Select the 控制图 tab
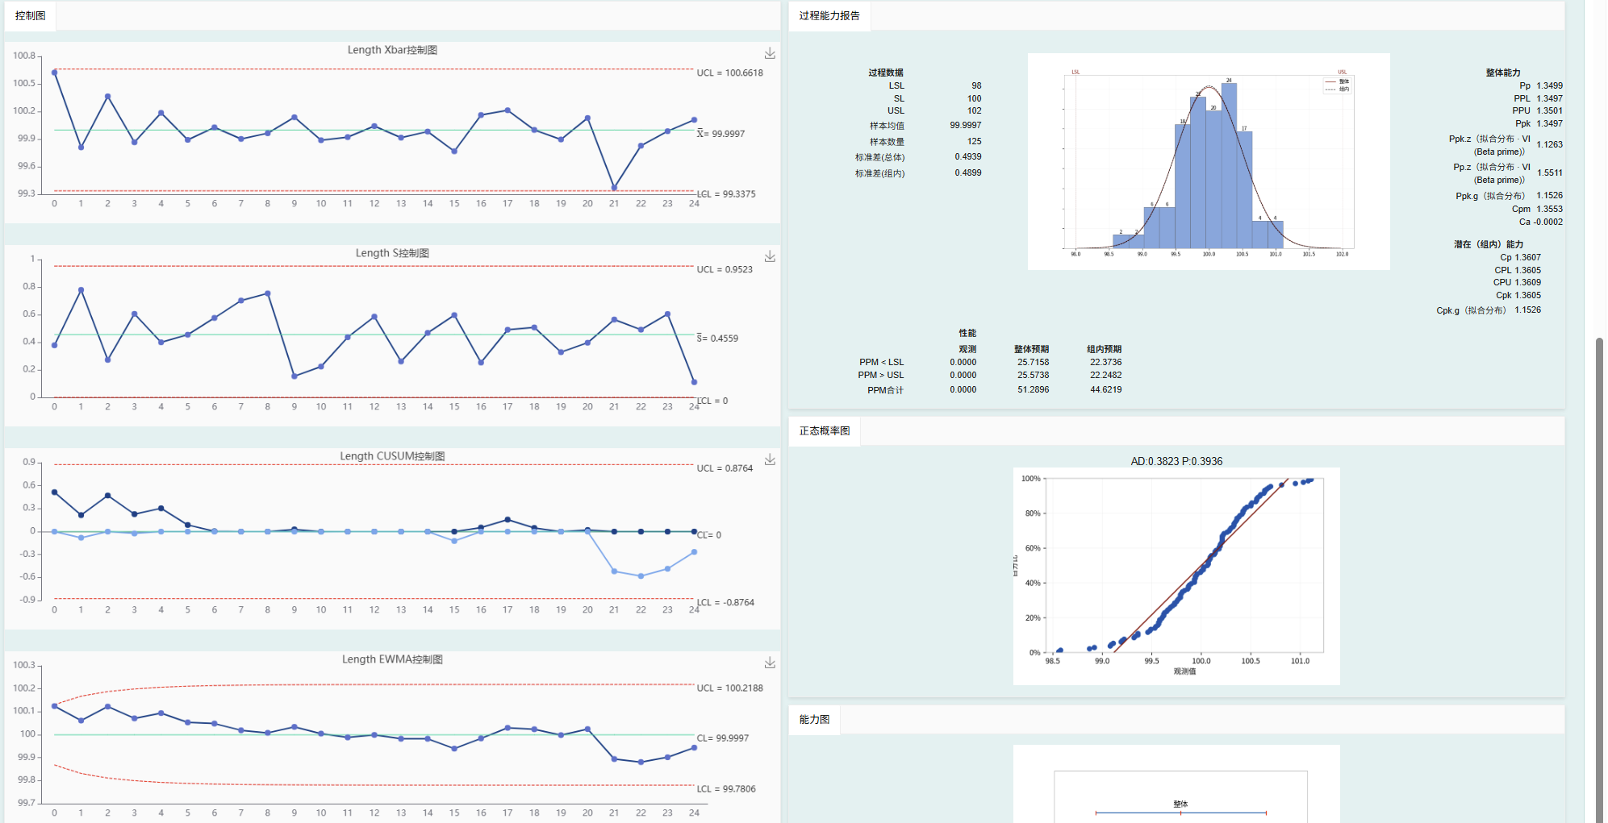This screenshot has height=823, width=1608. coord(31,15)
